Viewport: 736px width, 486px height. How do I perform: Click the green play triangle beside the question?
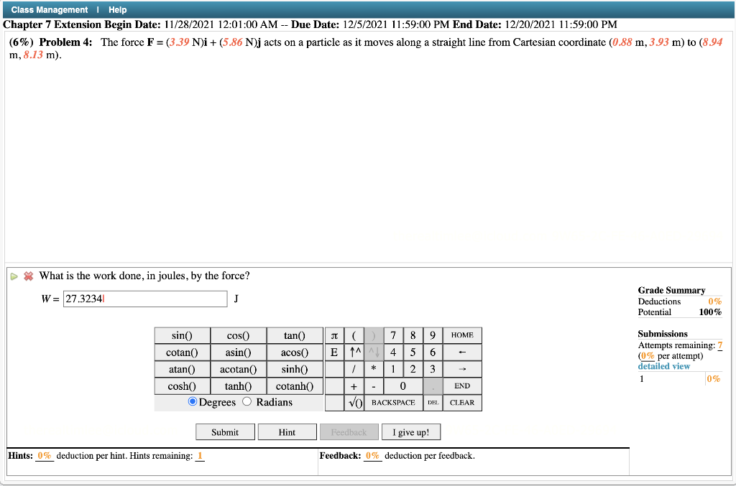coord(14,276)
